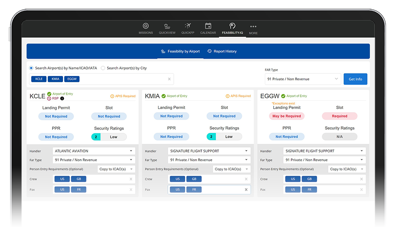This screenshot has width=395, height=227.
Task: Clear the airport search field with X
Action: pos(169,79)
